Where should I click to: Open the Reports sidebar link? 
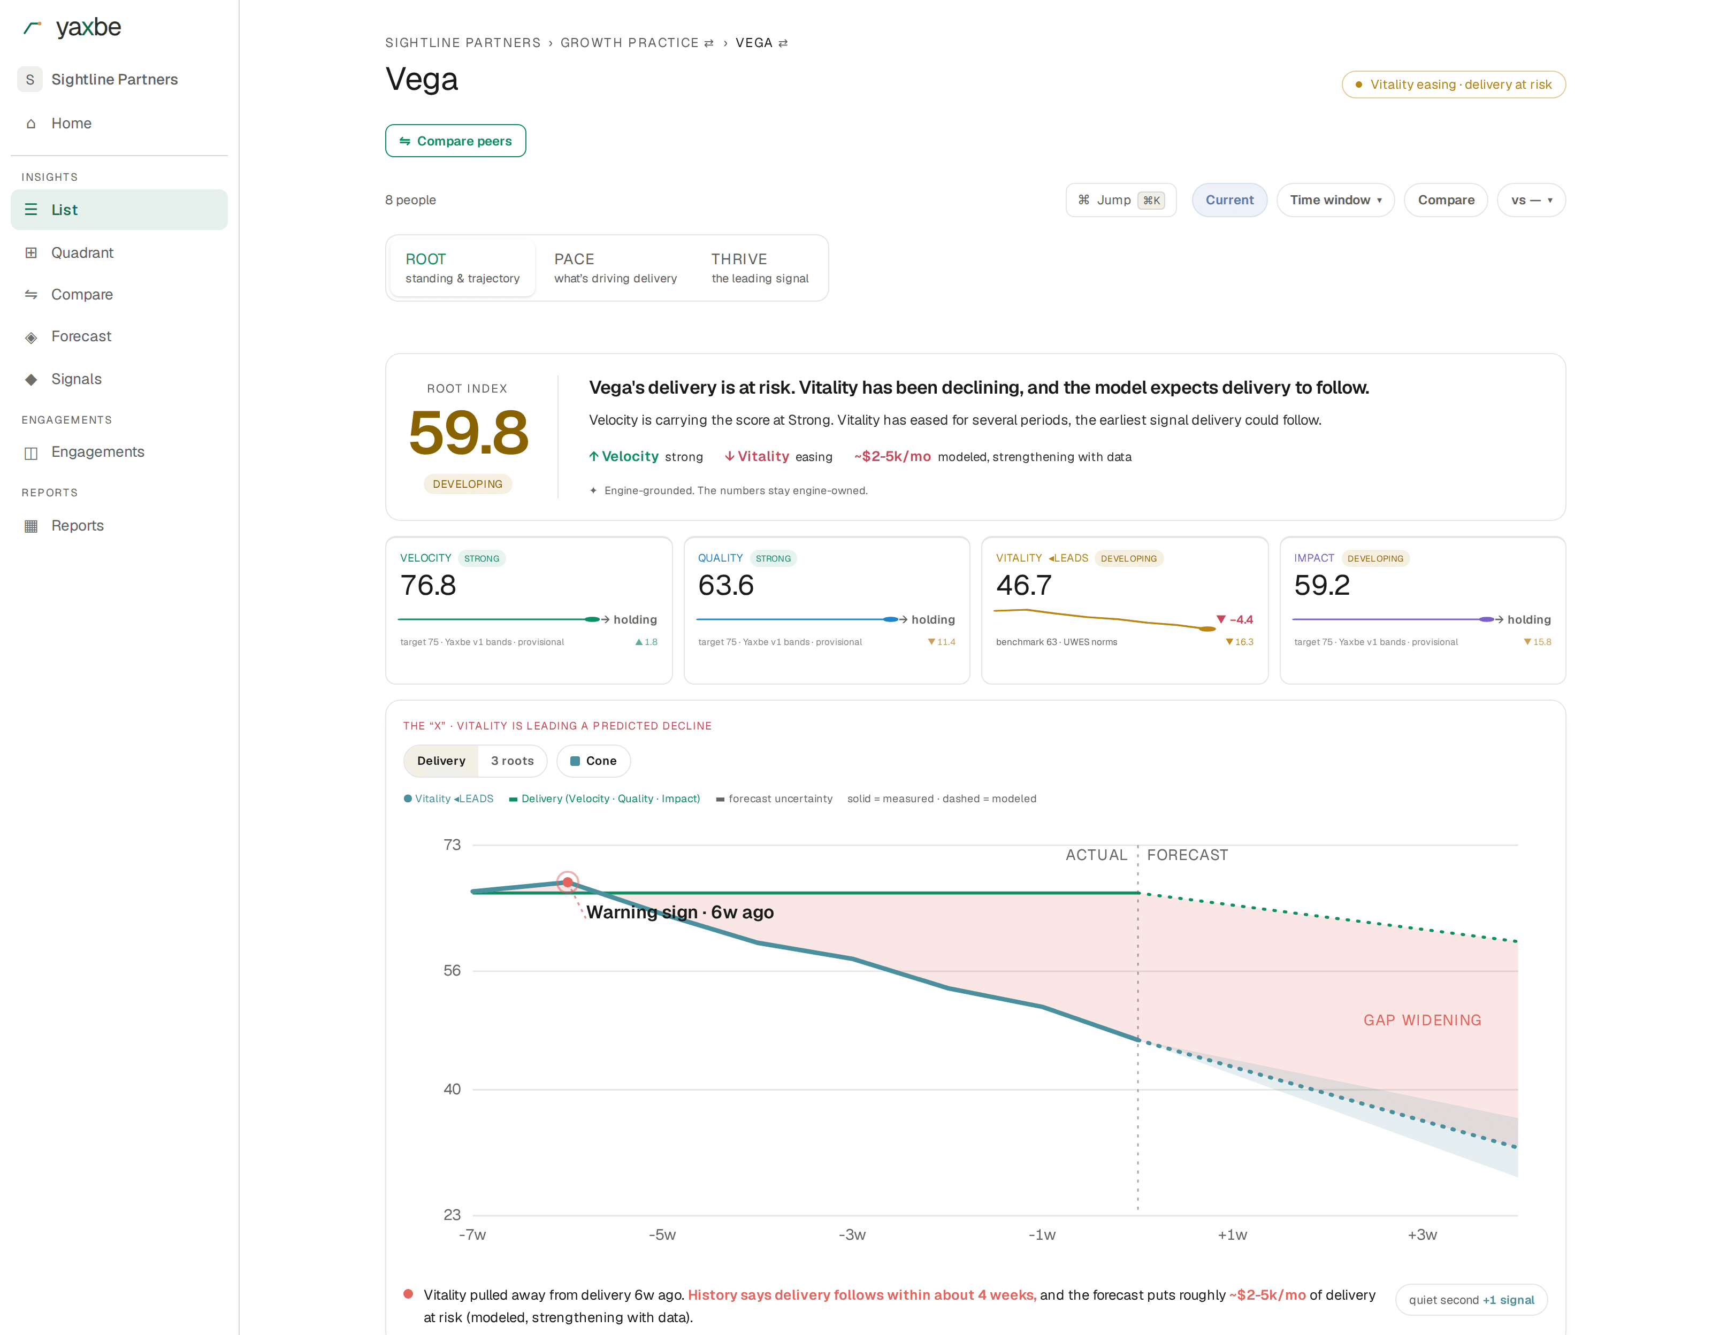point(119,526)
